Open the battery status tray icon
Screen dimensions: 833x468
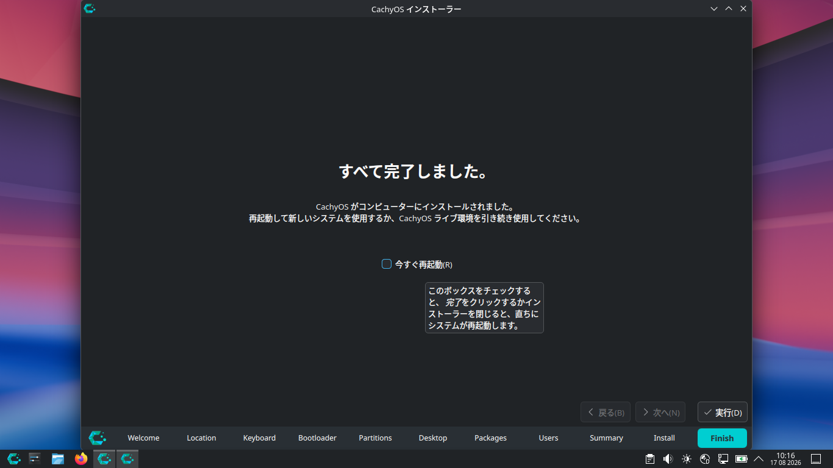point(742,459)
